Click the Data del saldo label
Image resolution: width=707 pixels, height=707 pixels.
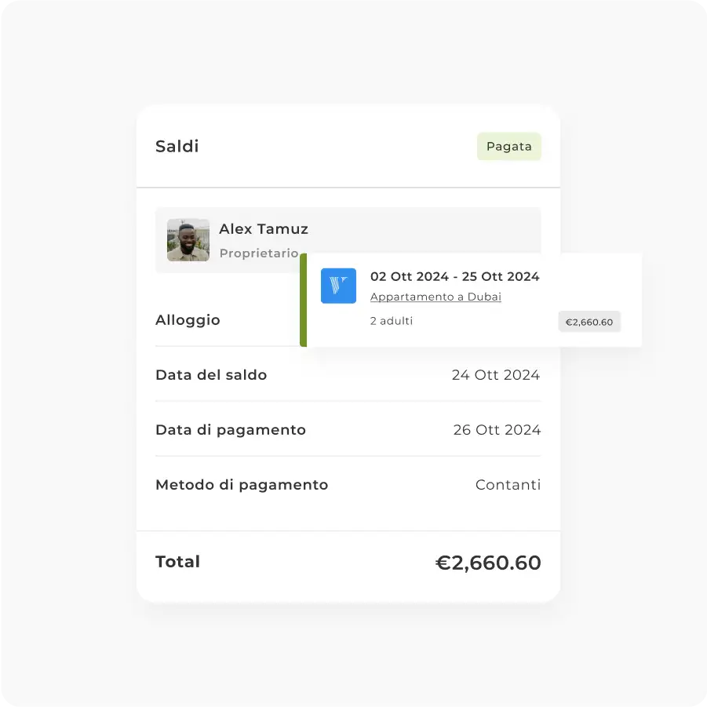pyautogui.click(x=211, y=375)
